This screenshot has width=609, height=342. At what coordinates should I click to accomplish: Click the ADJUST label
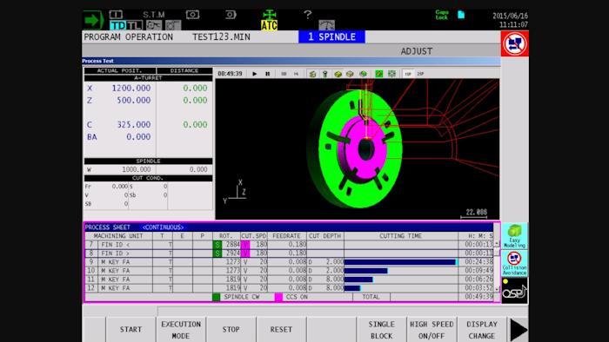pyautogui.click(x=417, y=51)
